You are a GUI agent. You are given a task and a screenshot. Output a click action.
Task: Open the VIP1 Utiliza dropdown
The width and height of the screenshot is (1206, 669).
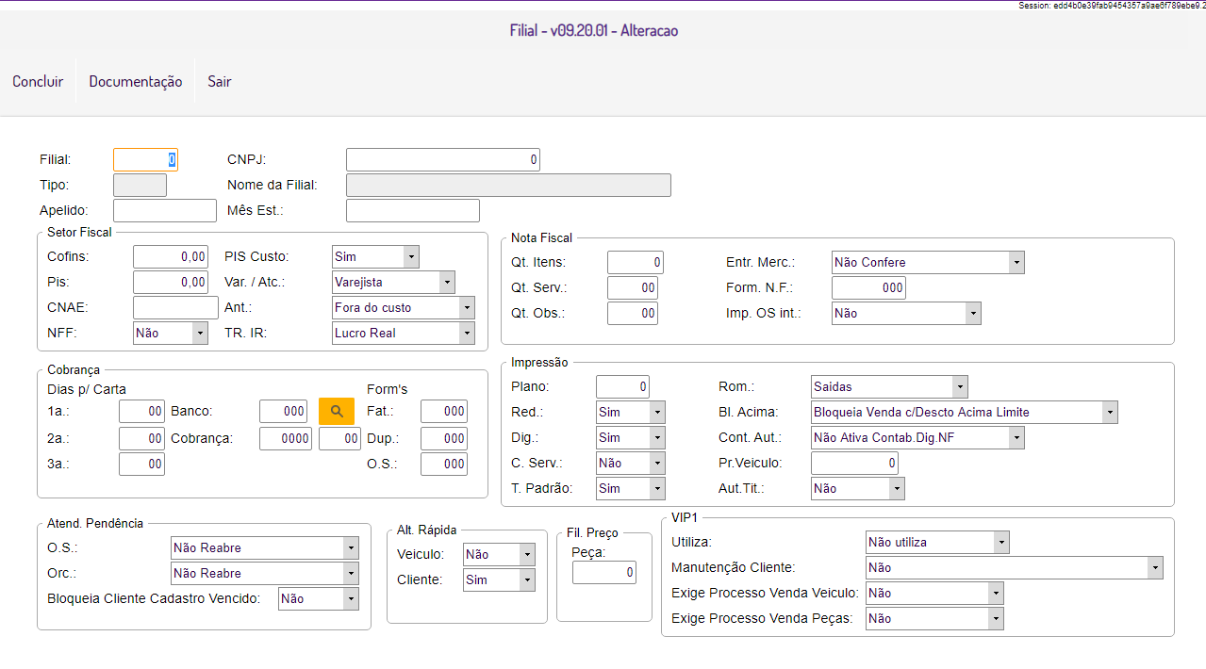[937, 542]
